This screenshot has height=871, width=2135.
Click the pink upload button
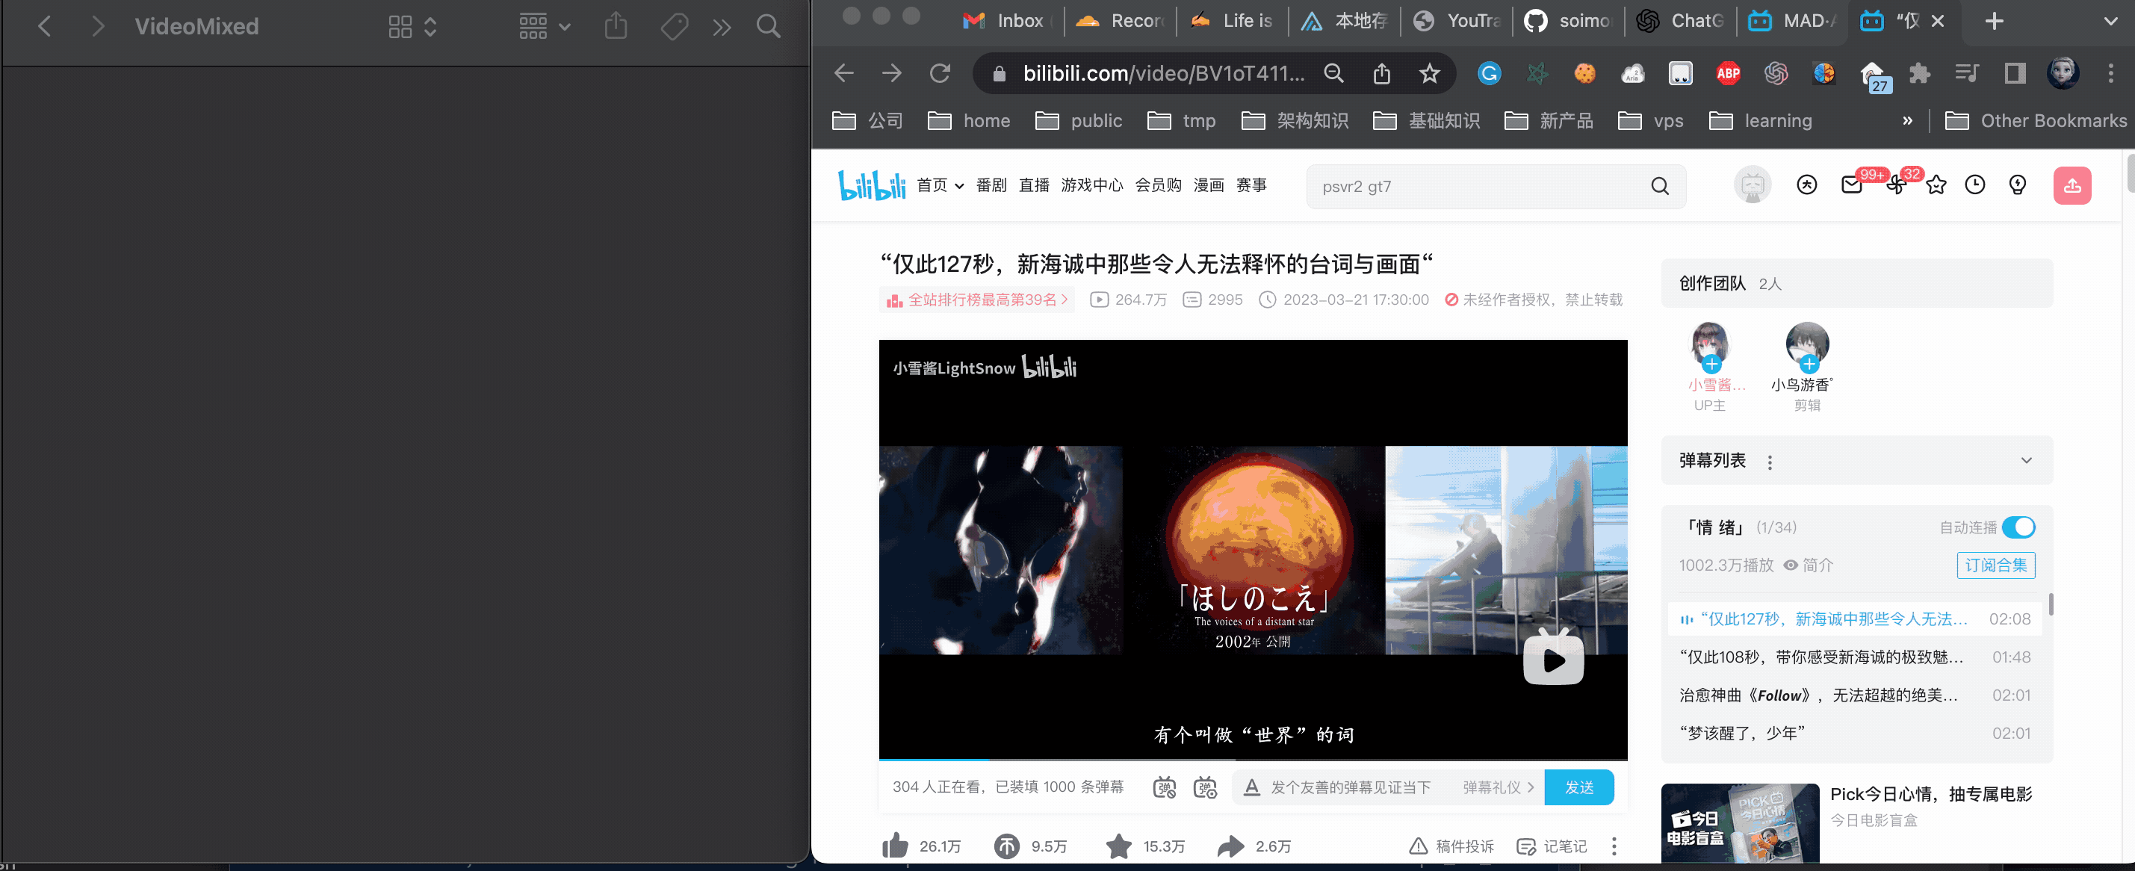2072,186
